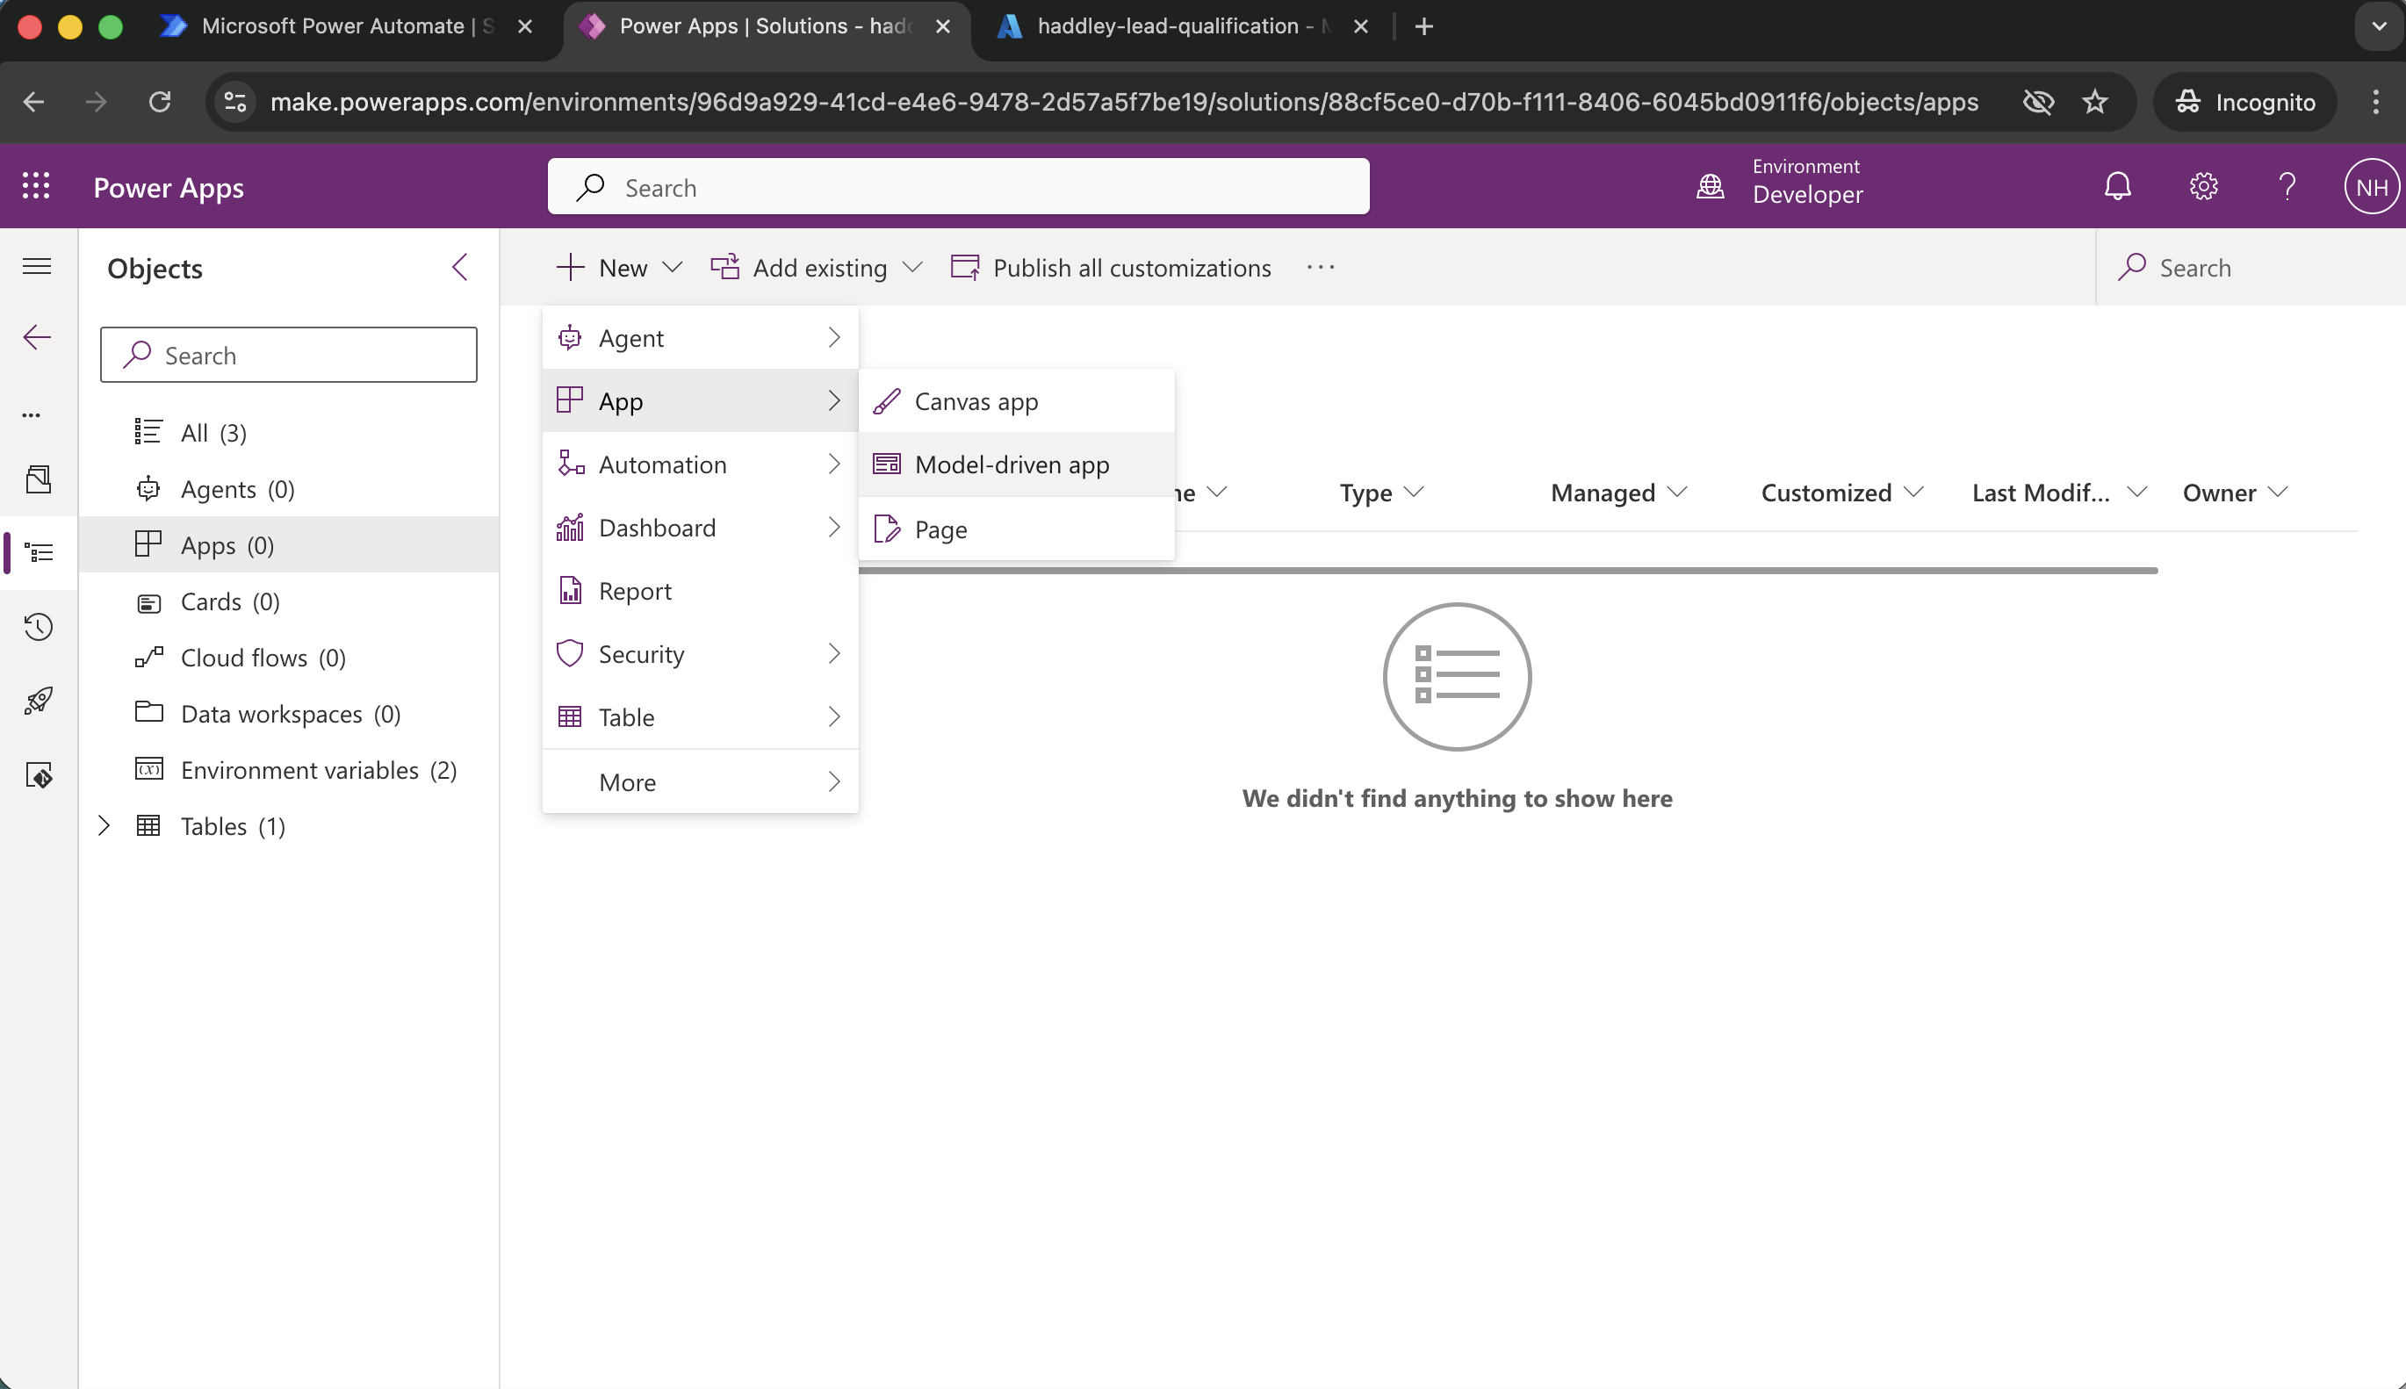Screen dimensions: 2406x1389
Task: Open the rail ellipsis more options
Action: (32, 415)
